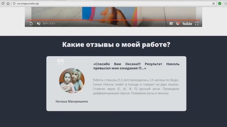Select the name Наташа Макаришина
The image size is (227, 127).
click(72, 101)
